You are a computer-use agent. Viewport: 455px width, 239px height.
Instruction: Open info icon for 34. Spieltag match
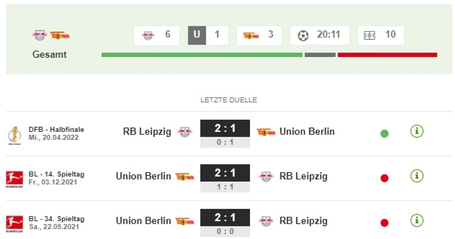click(x=417, y=221)
